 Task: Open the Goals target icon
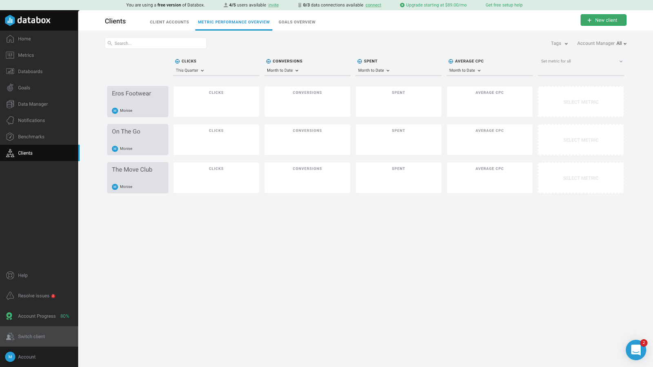click(x=10, y=88)
